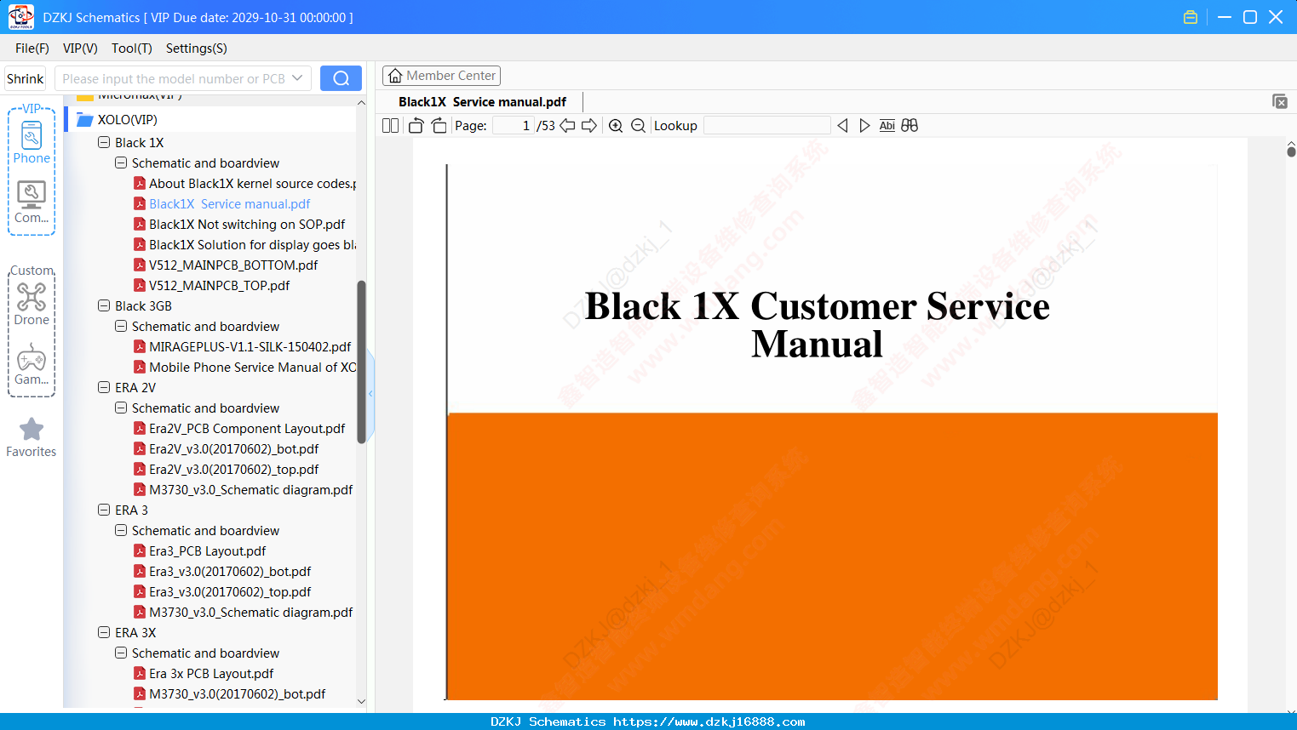The image size is (1297, 730).
Task: Click PDF icon of V512_MAINPCB_TOP.pdf
Action: pos(140,286)
